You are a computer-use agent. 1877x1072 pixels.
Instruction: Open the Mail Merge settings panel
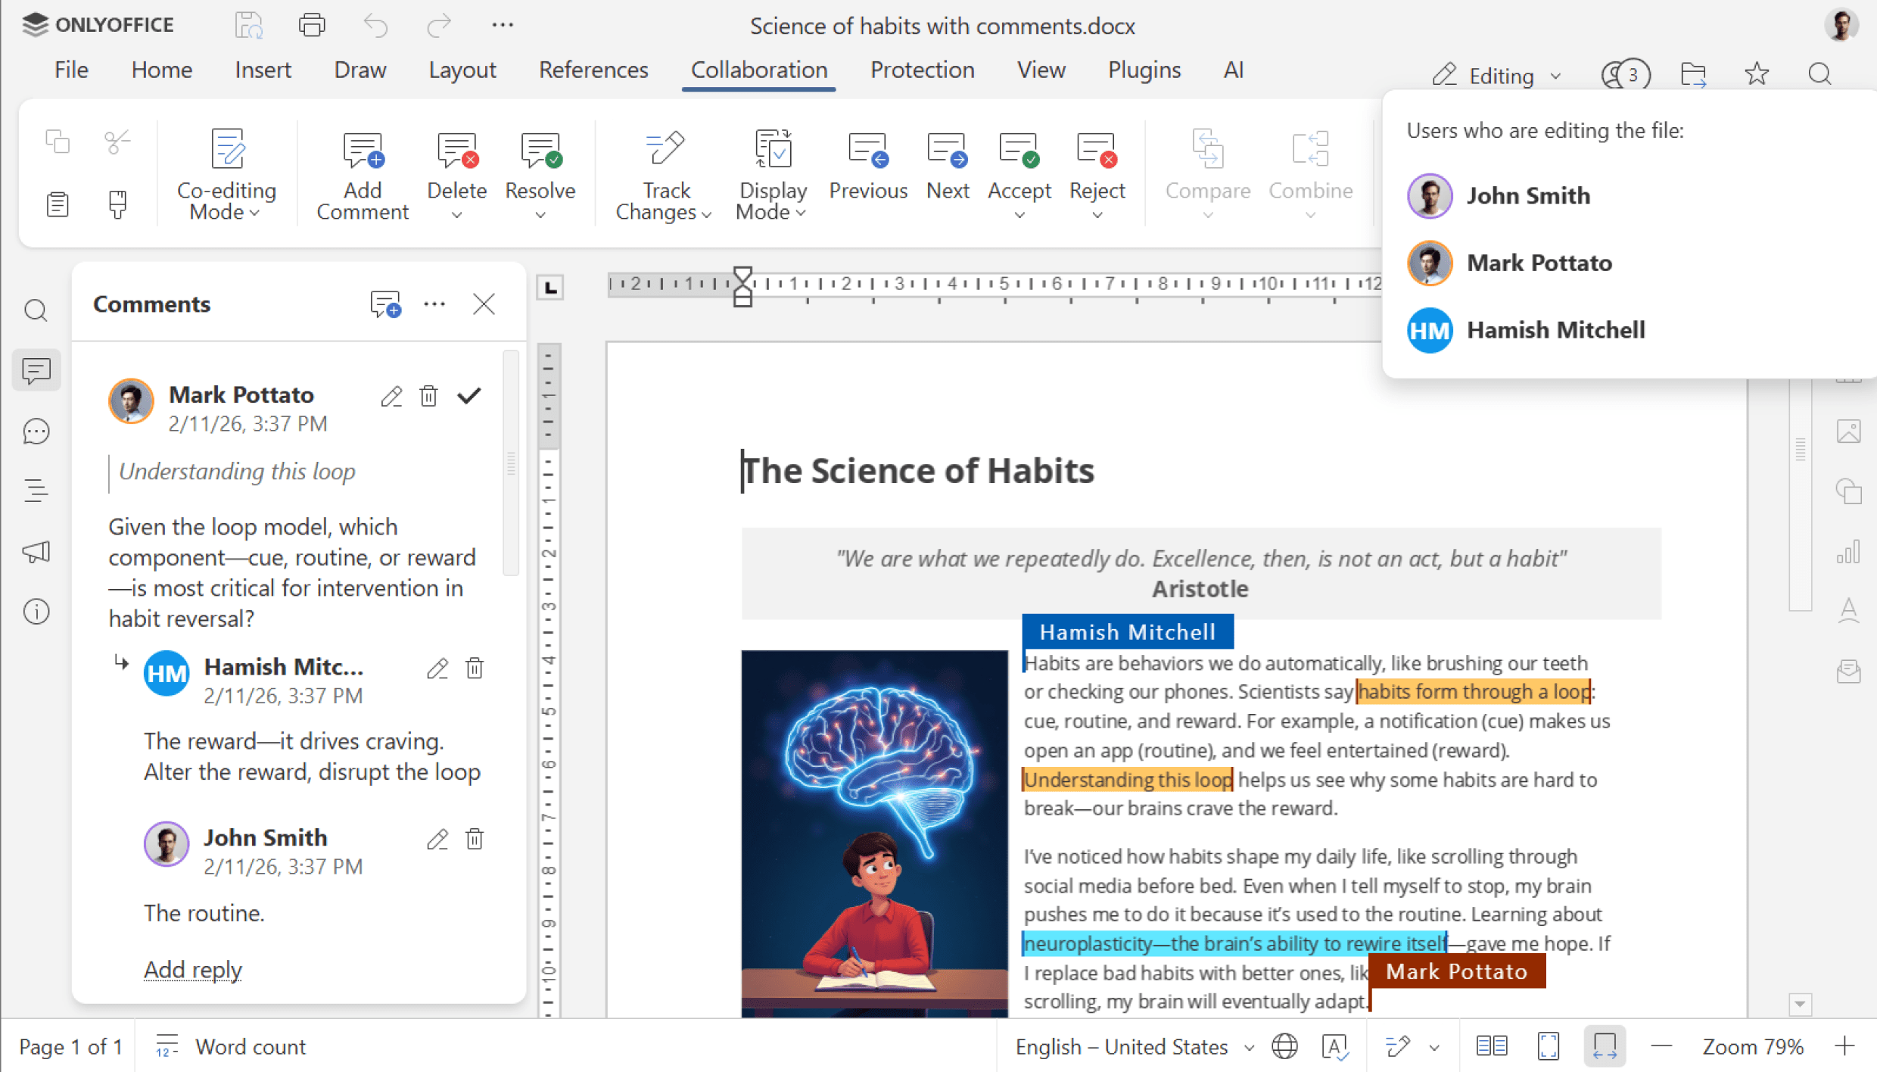click(x=1850, y=672)
